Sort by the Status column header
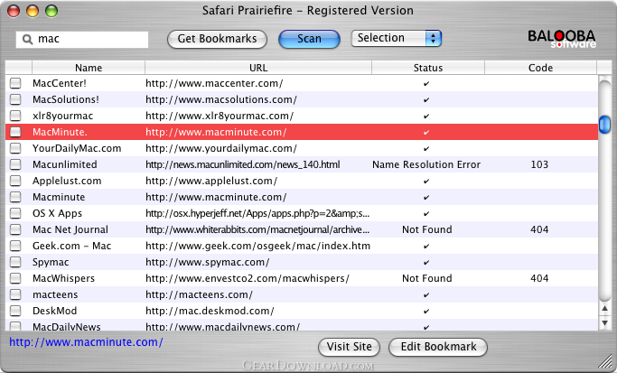The width and height of the screenshot is (617, 373). pyautogui.click(x=428, y=68)
